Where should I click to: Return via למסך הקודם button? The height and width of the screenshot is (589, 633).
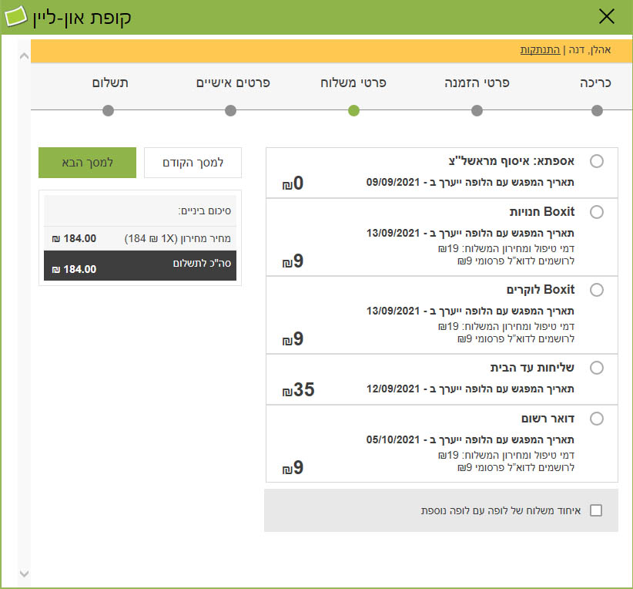click(193, 163)
